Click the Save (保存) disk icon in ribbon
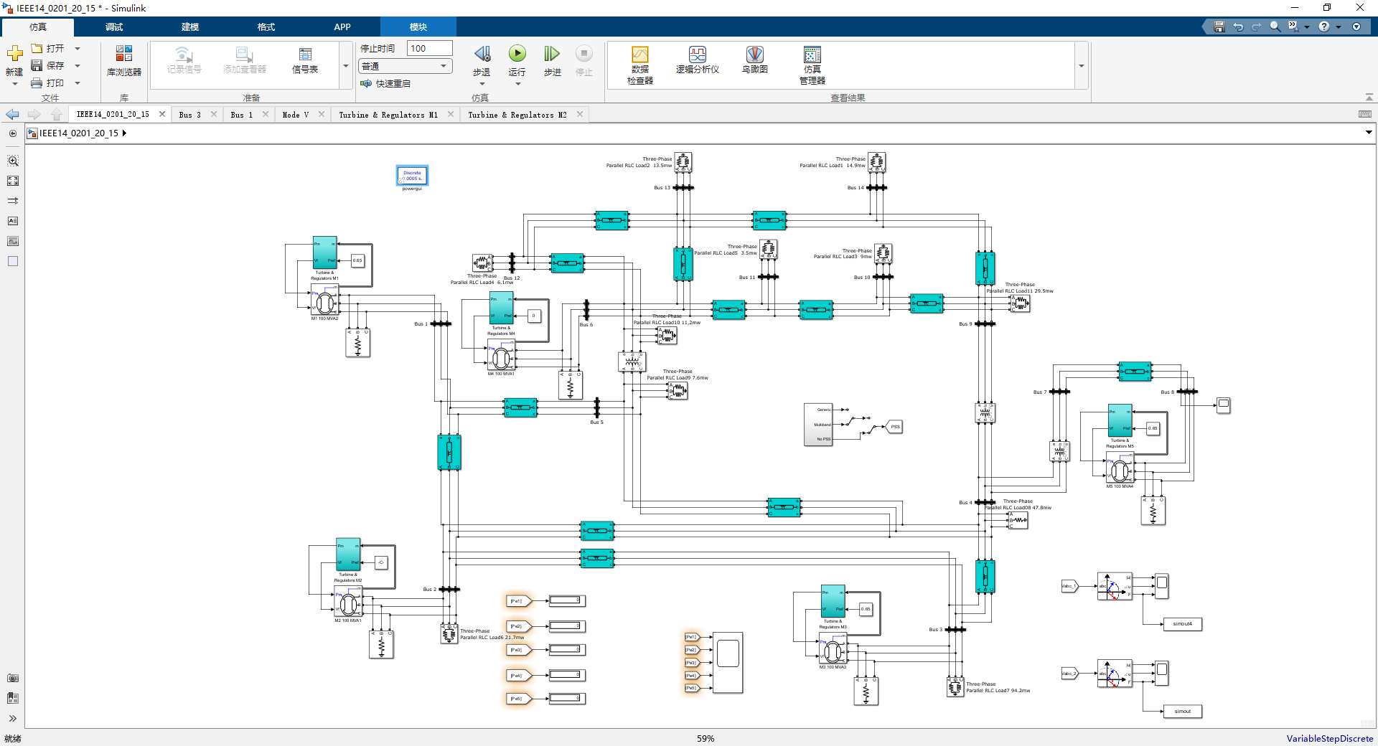 [37, 65]
